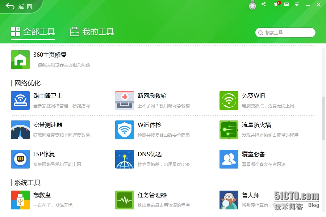Open the 免费WiFi green icon

pos(229,101)
